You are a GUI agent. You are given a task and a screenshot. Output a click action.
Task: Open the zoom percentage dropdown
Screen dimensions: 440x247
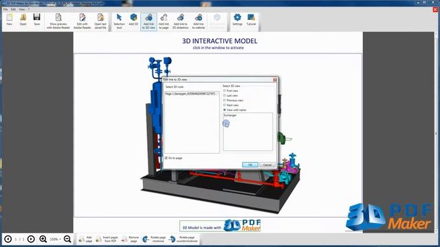coord(55,239)
